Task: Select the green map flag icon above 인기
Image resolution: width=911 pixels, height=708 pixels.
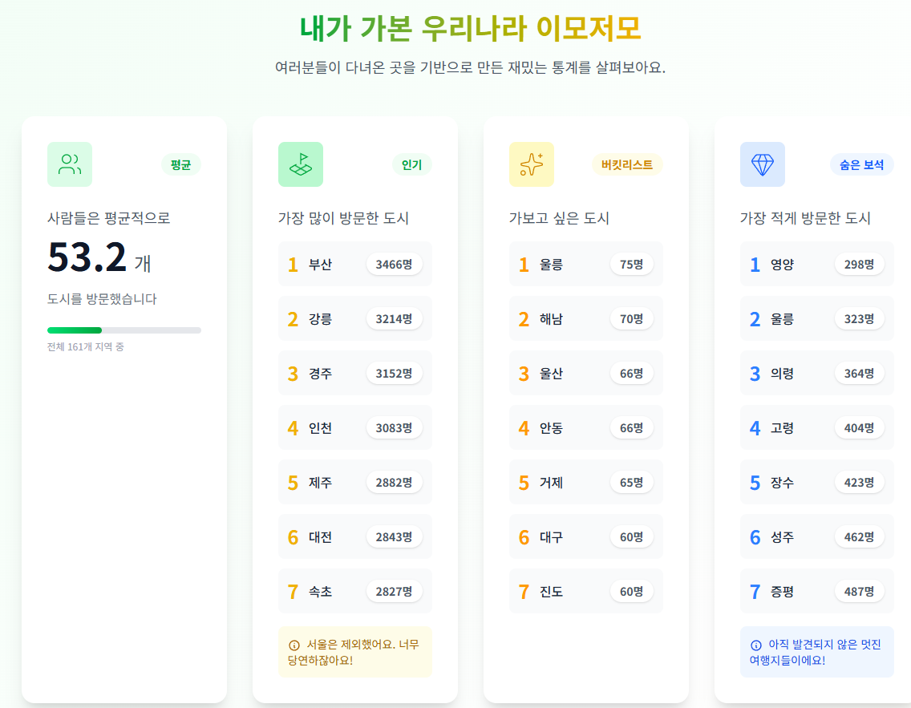Action: click(301, 164)
